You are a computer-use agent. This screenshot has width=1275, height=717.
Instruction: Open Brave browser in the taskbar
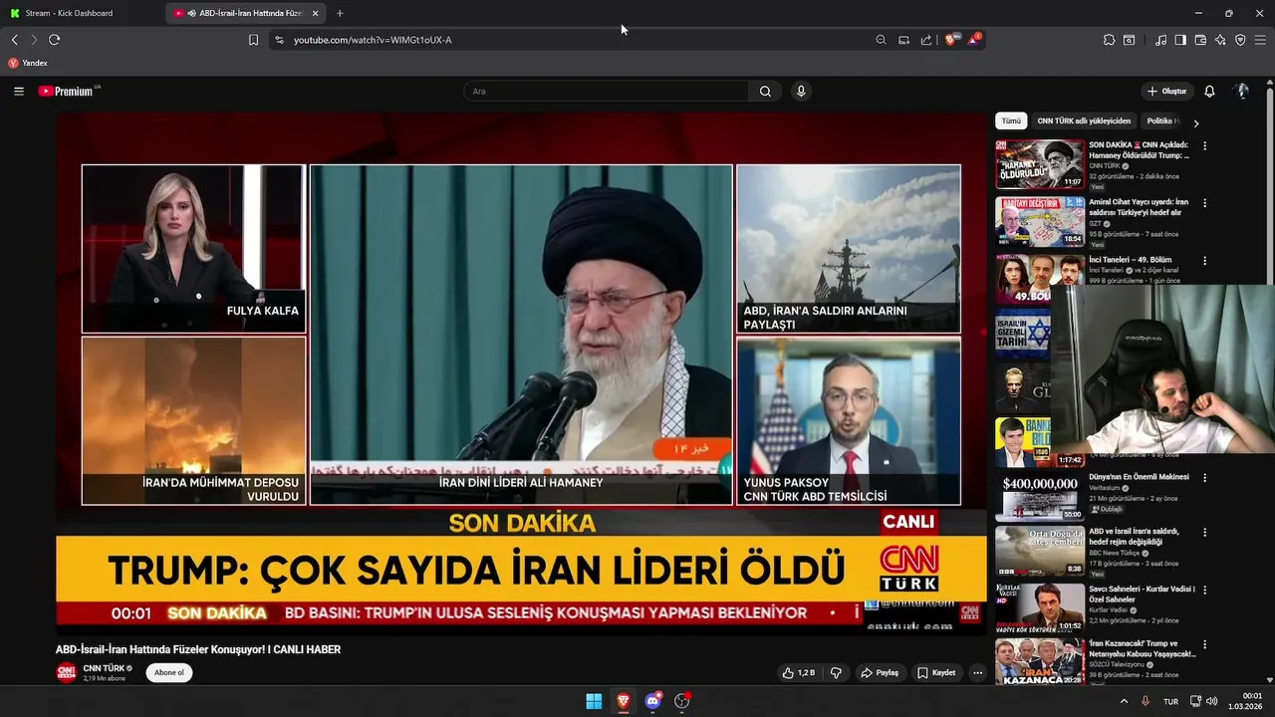click(x=624, y=701)
